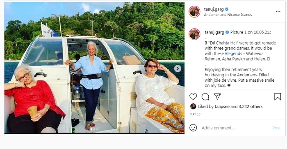The width and height of the screenshot is (287, 149).
Task: Open the tanuj.garg profile picture in the header
Action: [194, 12]
